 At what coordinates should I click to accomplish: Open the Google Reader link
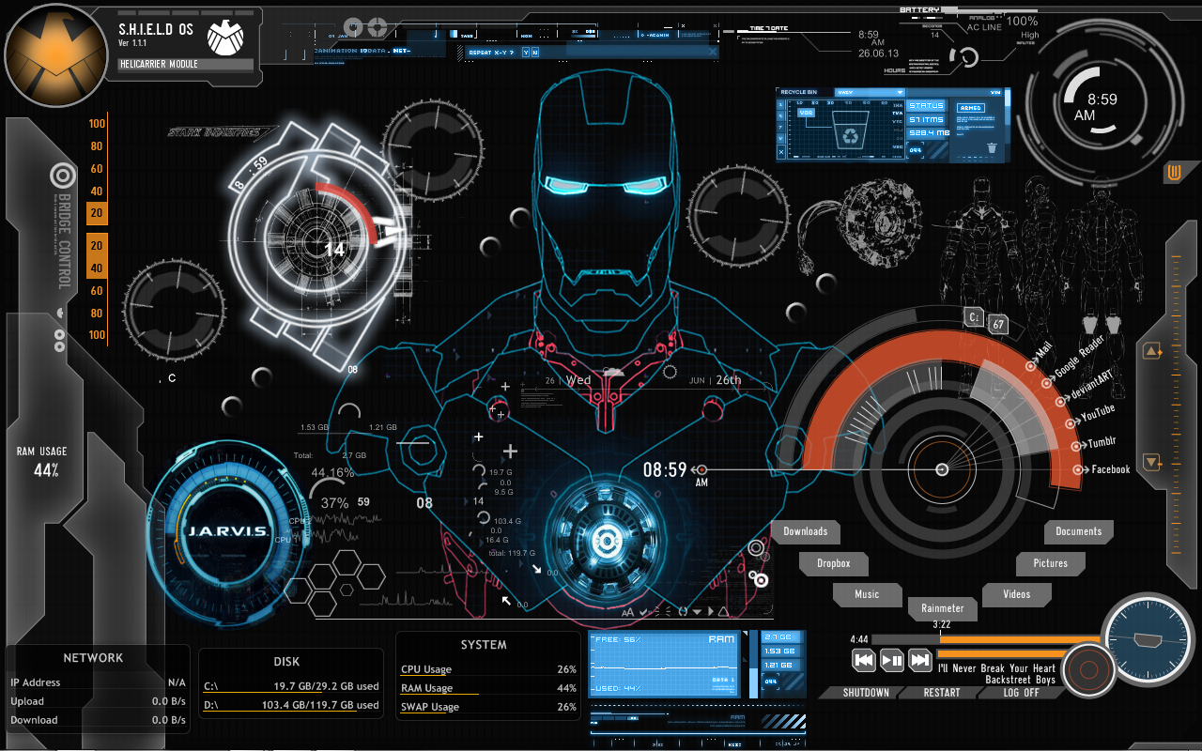(1078, 357)
